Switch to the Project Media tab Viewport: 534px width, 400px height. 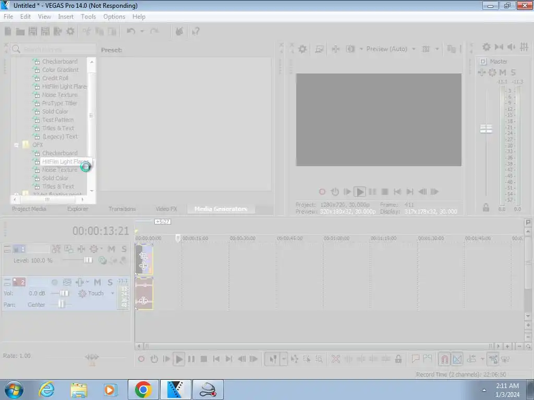tap(29, 209)
